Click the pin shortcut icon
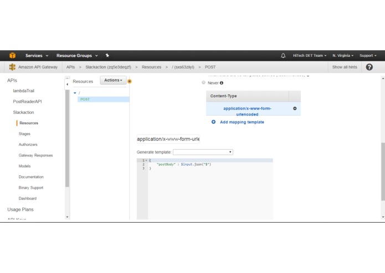The image size is (385, 273). [107, 55]
